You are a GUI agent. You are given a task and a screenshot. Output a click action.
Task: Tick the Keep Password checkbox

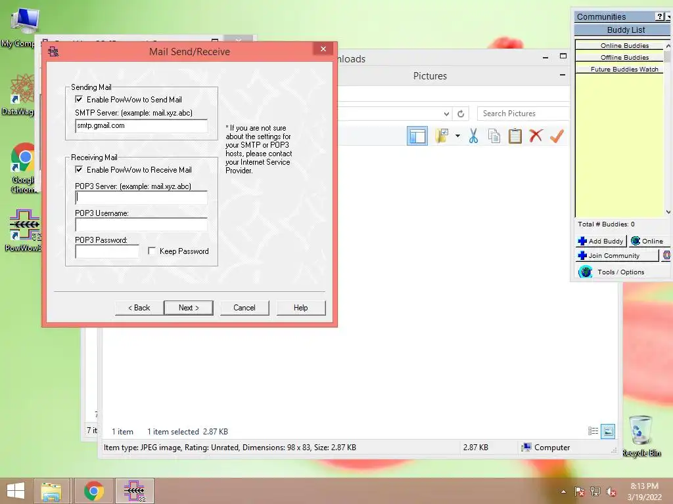[152, 251]
